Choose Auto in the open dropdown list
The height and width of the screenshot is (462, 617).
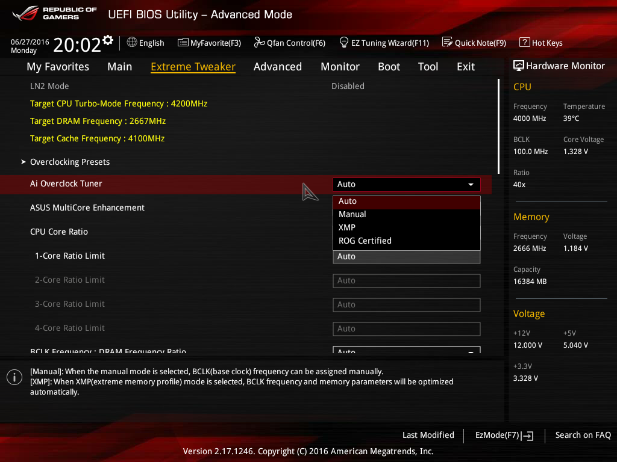click(x=407, y=201)
